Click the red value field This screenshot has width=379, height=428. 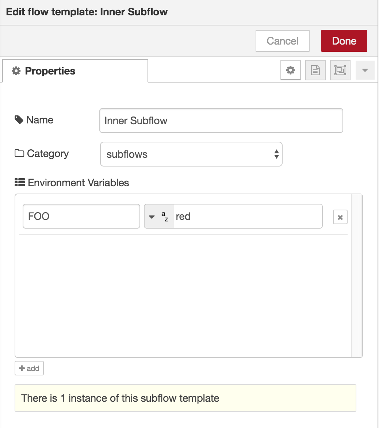pos(248,216)
